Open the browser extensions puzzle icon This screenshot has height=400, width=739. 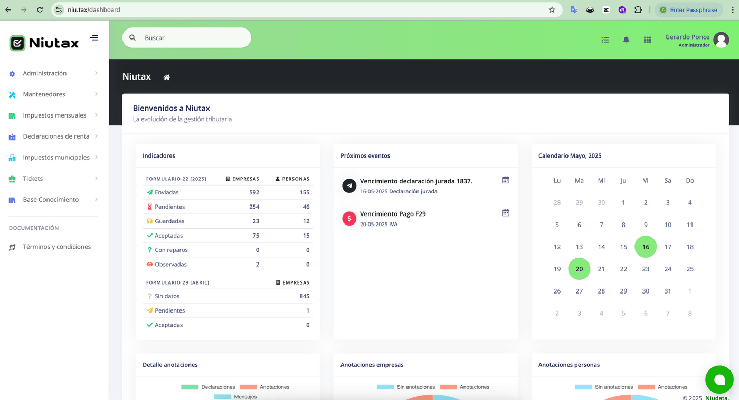pyautogui.click(x=638, y=9)
